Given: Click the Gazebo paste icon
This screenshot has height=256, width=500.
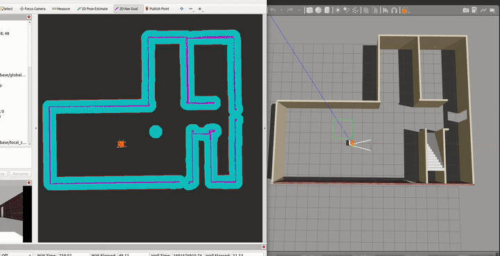Looking at the screenshot, I should [x=375, y=10].
